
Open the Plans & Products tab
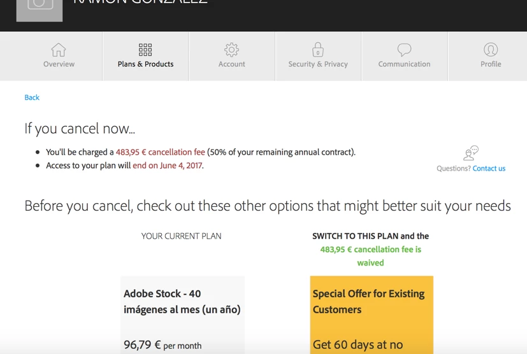pos(145,56)
